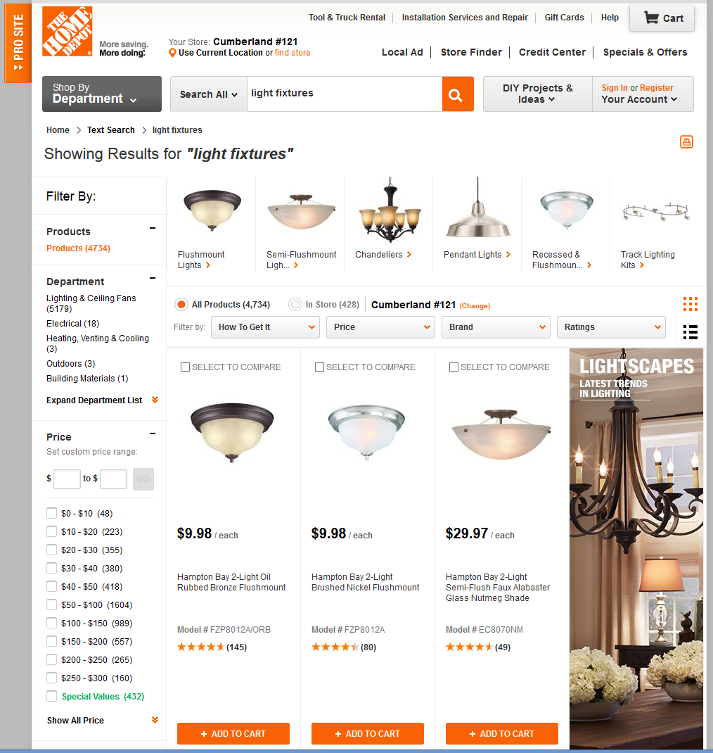The width and height of the screenshot is (713, 753).
Task: Collapse the Products filter minus icon
Action: click(153, 228)
